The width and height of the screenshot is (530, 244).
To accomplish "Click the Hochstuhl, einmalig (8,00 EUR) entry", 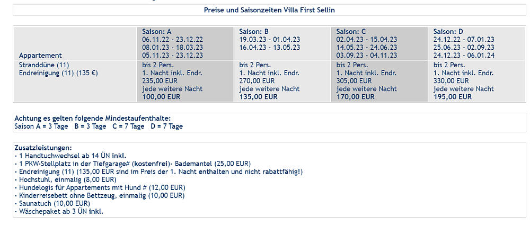I will [66, 179].
